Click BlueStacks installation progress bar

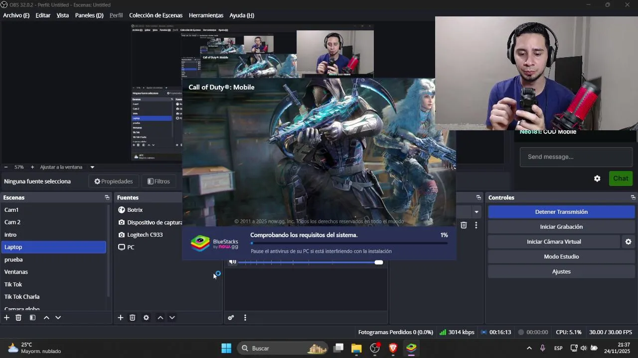click(349, 243)
